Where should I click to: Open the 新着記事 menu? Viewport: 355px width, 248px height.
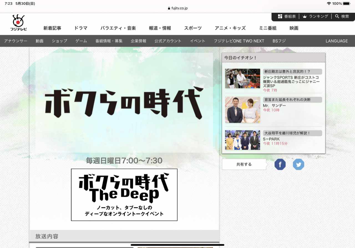(52, 28)
